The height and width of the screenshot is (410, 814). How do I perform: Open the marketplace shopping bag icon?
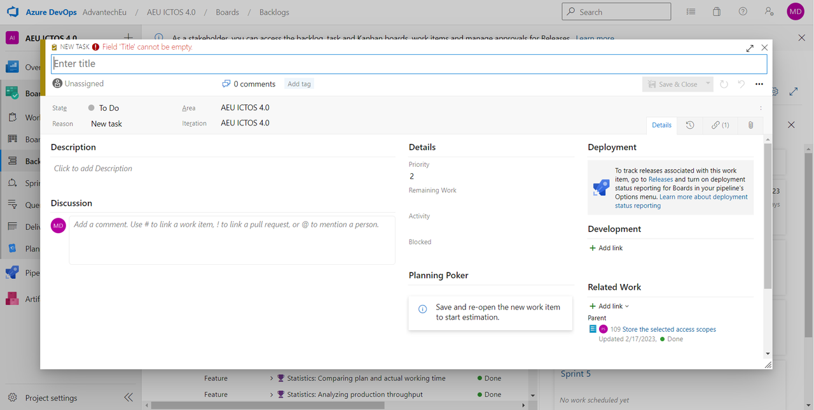(x=717, y=11)
